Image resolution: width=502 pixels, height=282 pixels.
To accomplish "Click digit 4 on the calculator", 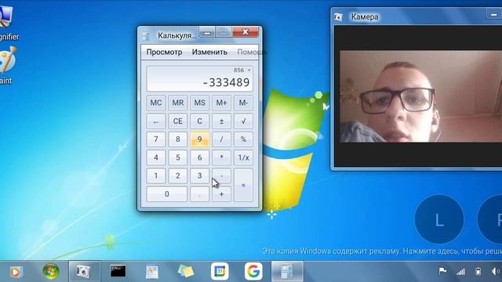I will coord(156,157).
